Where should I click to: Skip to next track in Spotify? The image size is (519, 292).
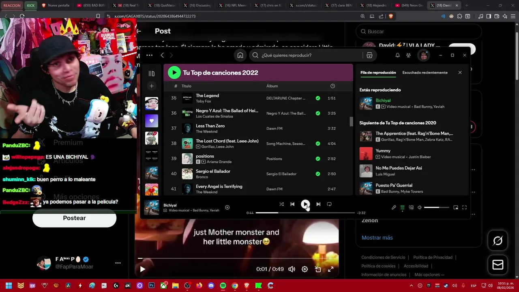[318, 204]
